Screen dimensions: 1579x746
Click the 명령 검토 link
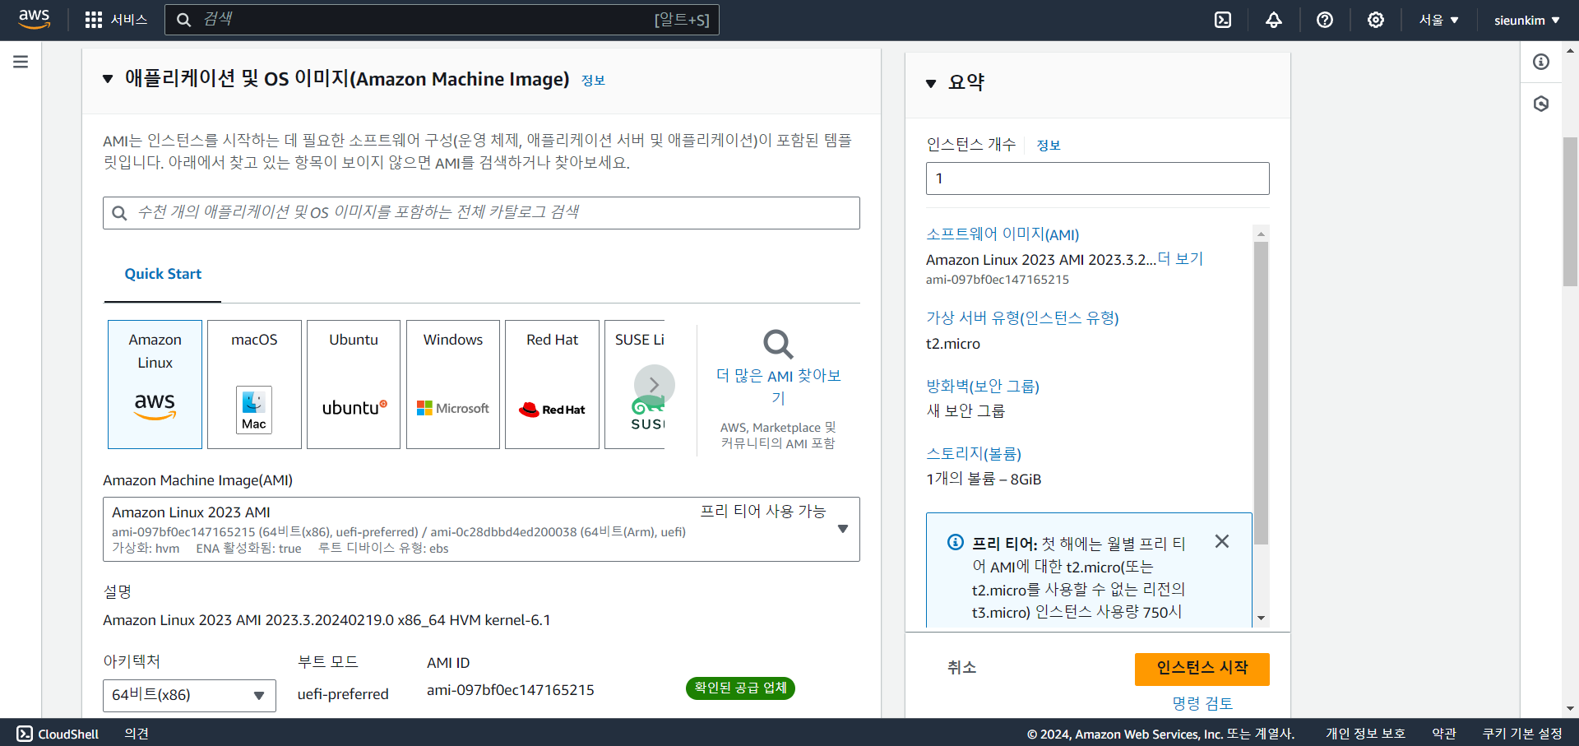click(x=1202, y=704)
